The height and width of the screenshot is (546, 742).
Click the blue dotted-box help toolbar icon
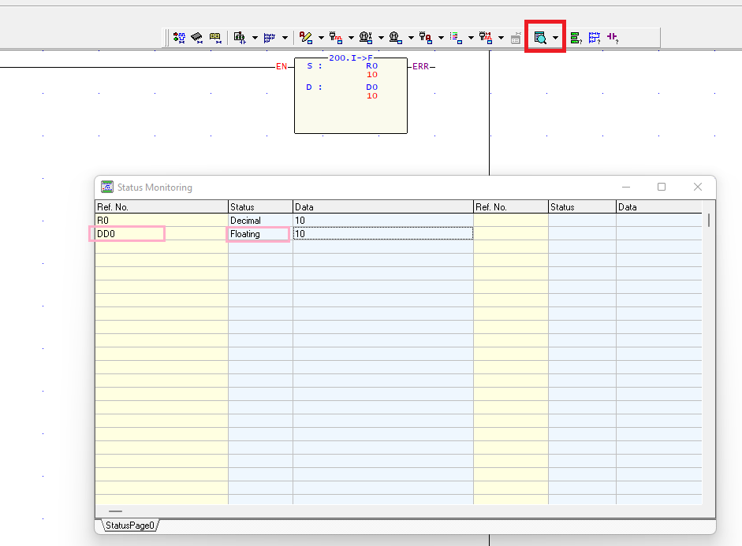594,37
